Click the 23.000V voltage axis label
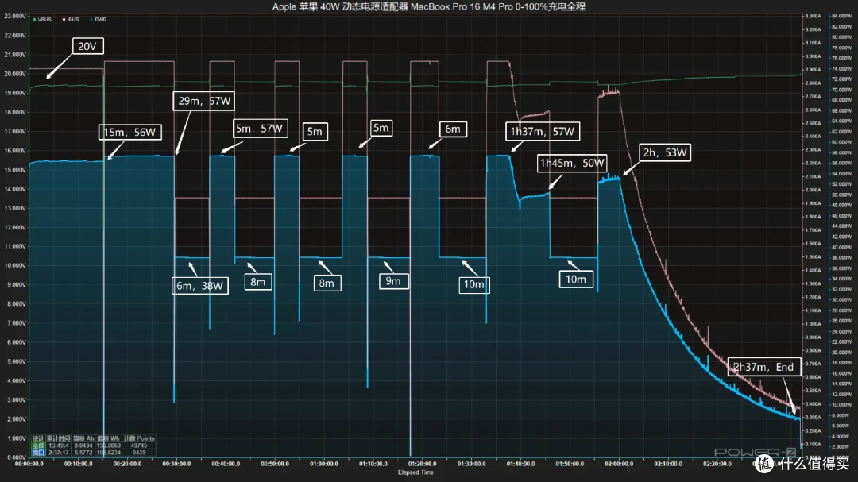The width and height of the screenshot is (858, 482). (x=15, y=17)
